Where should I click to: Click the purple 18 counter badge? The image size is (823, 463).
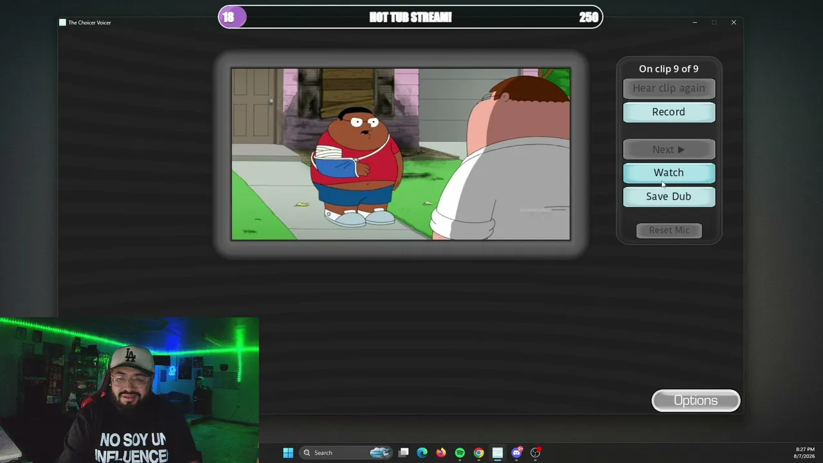pyautogui.click(x=232, y=17)
